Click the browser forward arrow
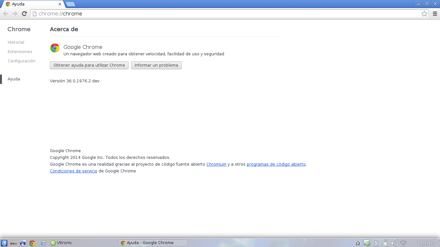The height and width of the screenshot is (247, 440). coord(15,14)
